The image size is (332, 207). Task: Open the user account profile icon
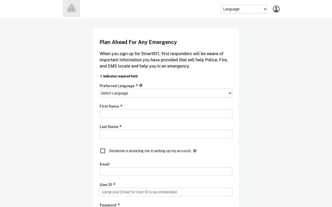[276, 9]
